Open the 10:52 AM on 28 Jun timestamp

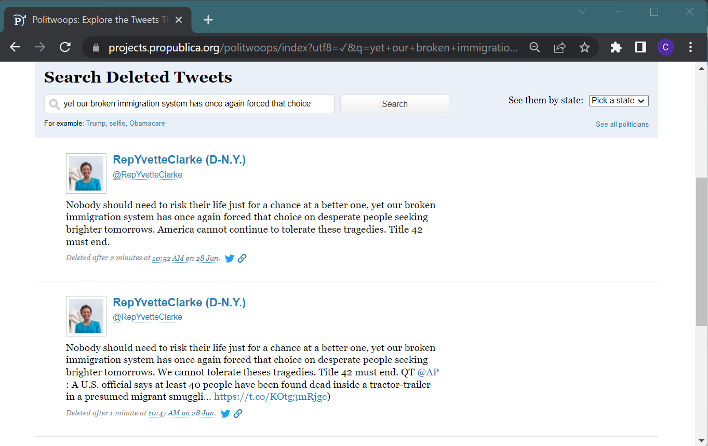pyautogui.click(x=185, y=258)
